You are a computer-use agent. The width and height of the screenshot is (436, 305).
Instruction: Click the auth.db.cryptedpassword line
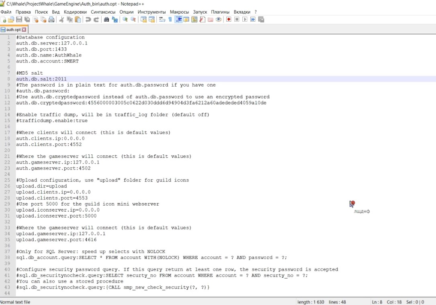(x=141, y=103)
